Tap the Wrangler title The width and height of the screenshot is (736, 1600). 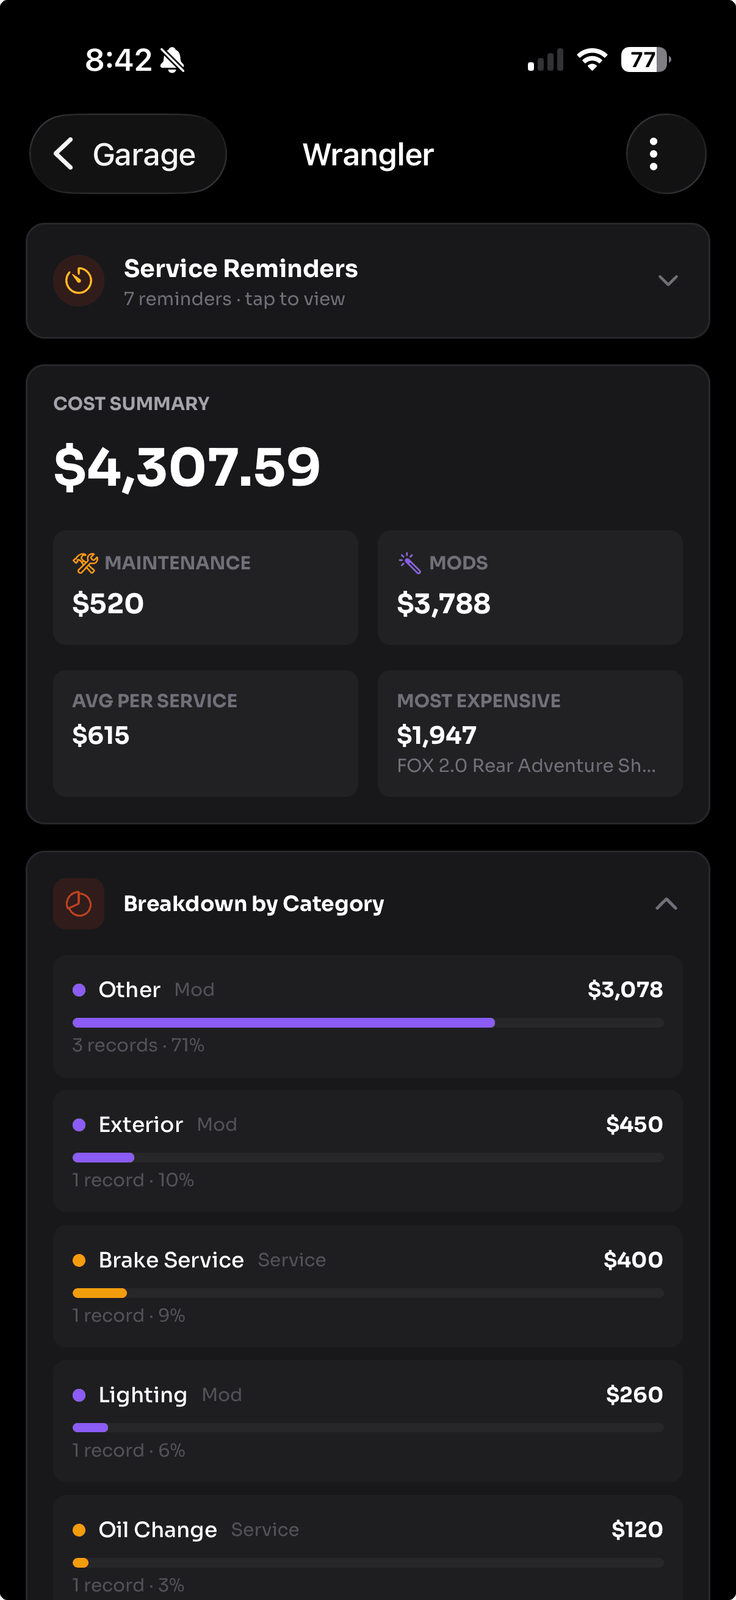pyautogui.click(x=367, y=154)
